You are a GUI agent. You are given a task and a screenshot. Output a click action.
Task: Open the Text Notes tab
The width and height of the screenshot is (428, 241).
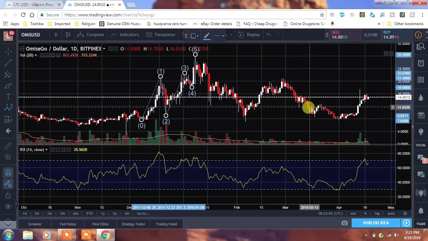pyautogui.click(x=68, y=224)
